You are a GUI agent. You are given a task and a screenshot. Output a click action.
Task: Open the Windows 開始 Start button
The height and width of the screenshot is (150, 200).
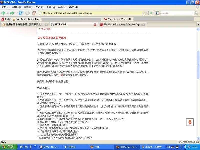point(9,147)
